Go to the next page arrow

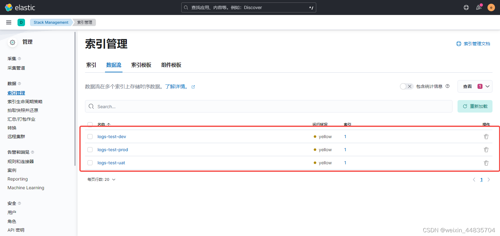click(489, 180)
